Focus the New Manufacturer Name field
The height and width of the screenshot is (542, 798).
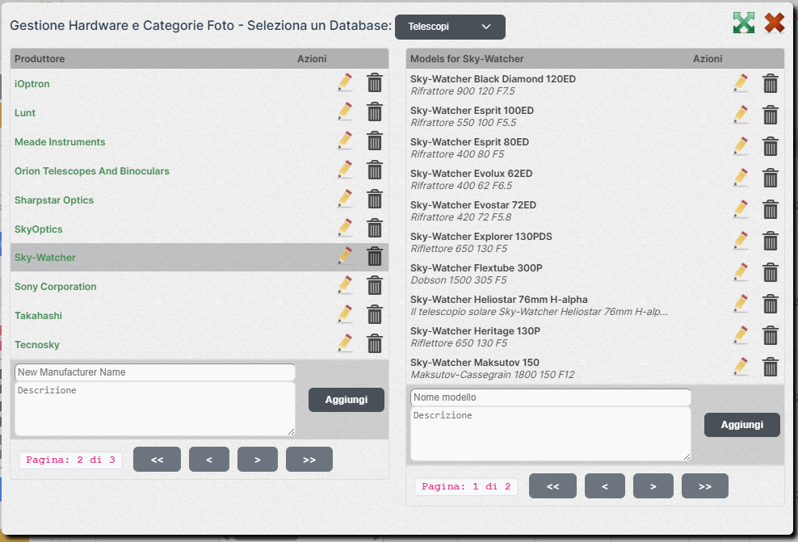[x=155, y=372]
